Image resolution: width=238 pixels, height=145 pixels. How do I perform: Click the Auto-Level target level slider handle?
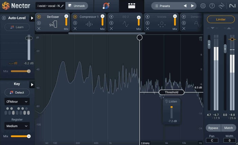point(29,38)
